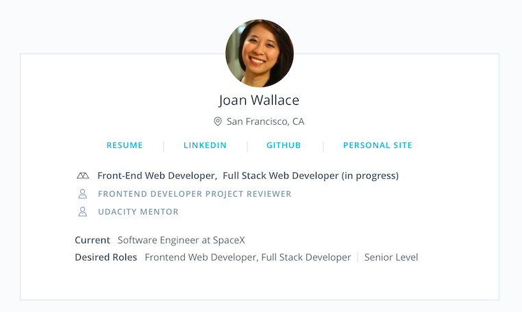Click Full Stack Web Developer (in progress)
The image size is (522, 312).
click(310, 176)
